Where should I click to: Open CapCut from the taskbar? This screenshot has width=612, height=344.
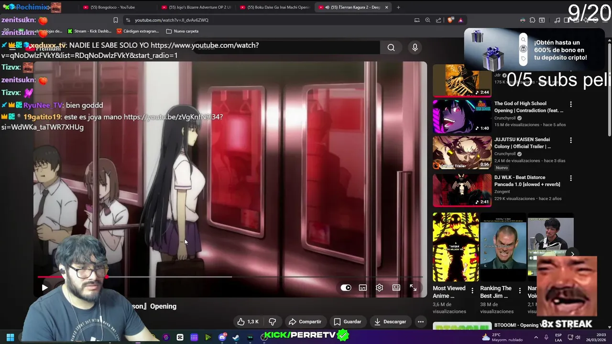[180, 337]
